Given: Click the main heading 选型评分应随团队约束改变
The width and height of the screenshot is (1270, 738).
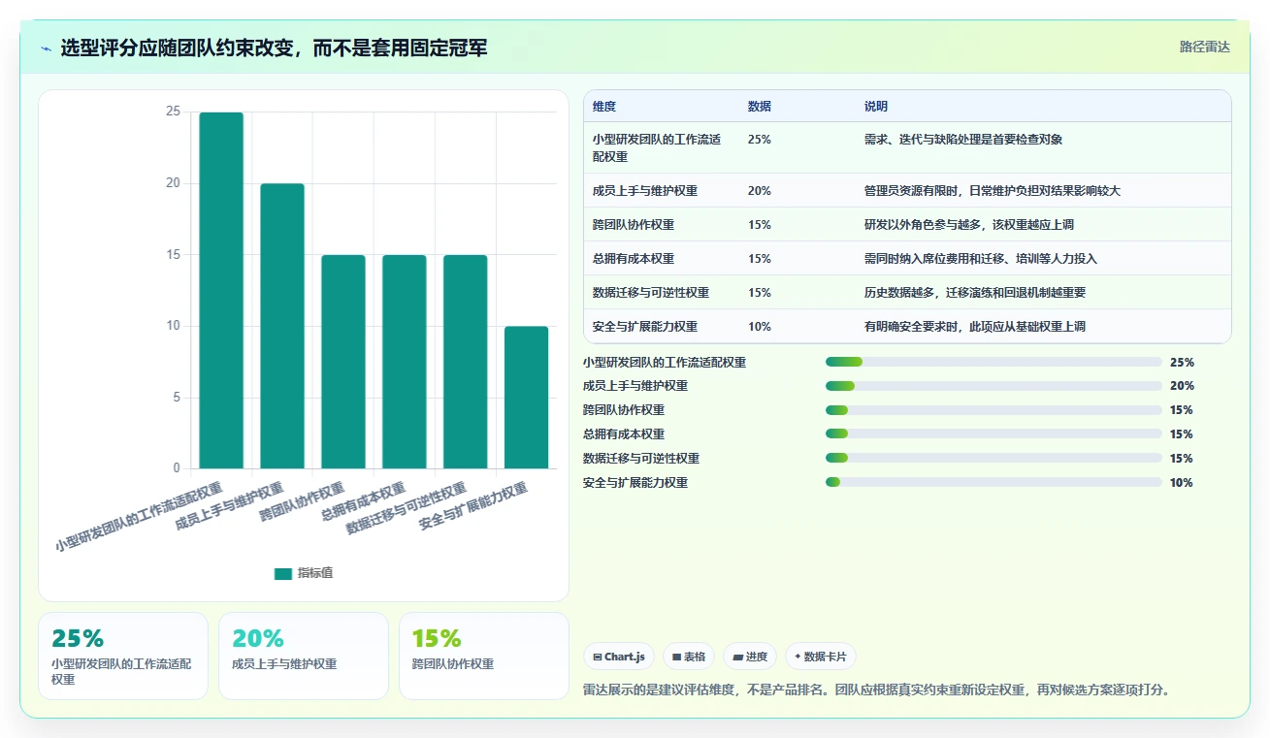Looking at the screenshot, I should click(x=274, y=48).
